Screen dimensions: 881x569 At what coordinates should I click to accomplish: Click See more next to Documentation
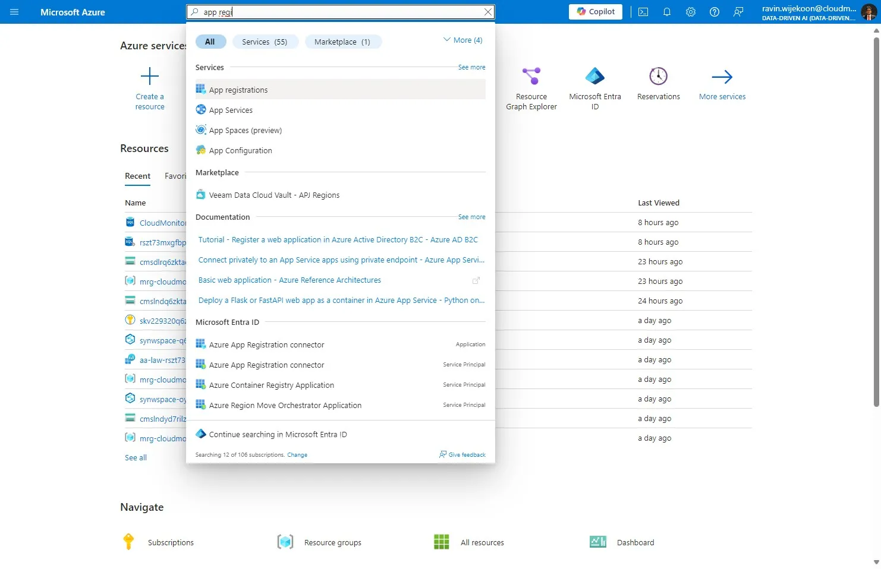point(471,217)
